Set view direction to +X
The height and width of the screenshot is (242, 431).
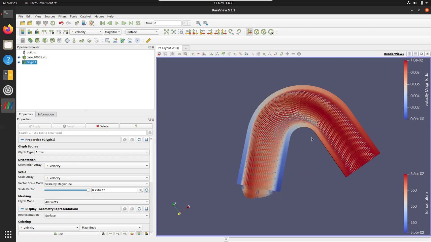[x=188, y=32]
